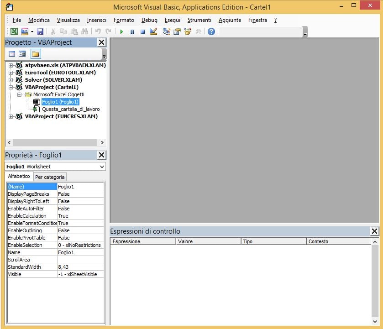Viewport: 383px width, 329px height.
Task: Click the Insert UserForm icon
Action: 25,31
